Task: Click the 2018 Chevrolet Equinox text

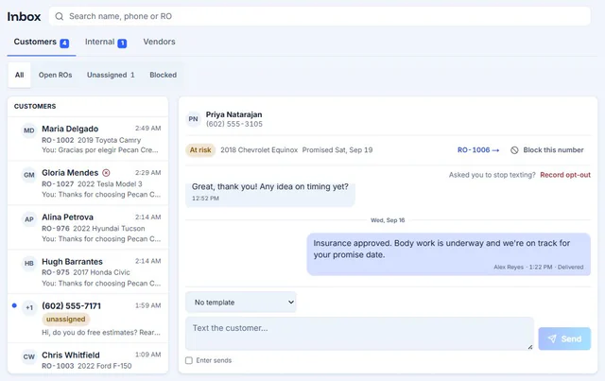Action: pyautogui.click(x=259, y=150)
